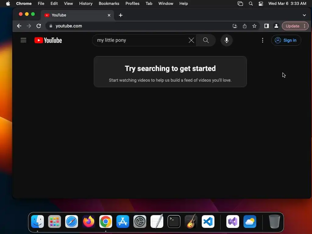312x234 pixels.
Task: Start voice search with microphone
Action: click(226, 40)
